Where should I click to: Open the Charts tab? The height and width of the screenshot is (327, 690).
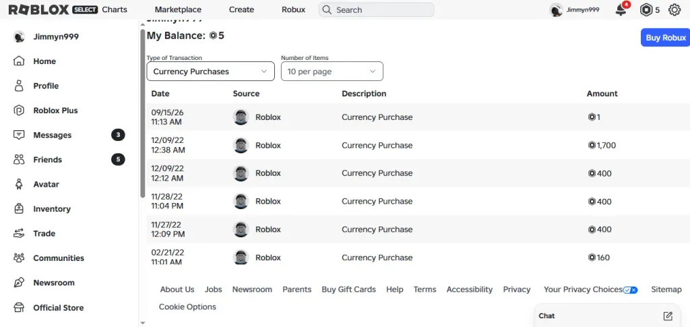point(115,9)
